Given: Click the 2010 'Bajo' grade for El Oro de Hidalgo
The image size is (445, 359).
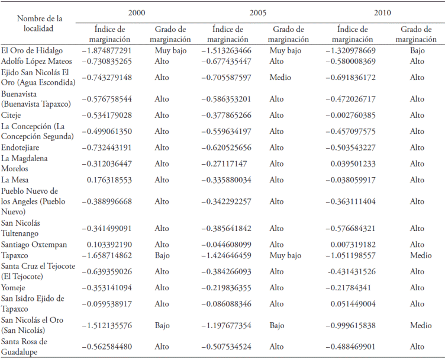Looking at the screenshot, I should (417, 51).
